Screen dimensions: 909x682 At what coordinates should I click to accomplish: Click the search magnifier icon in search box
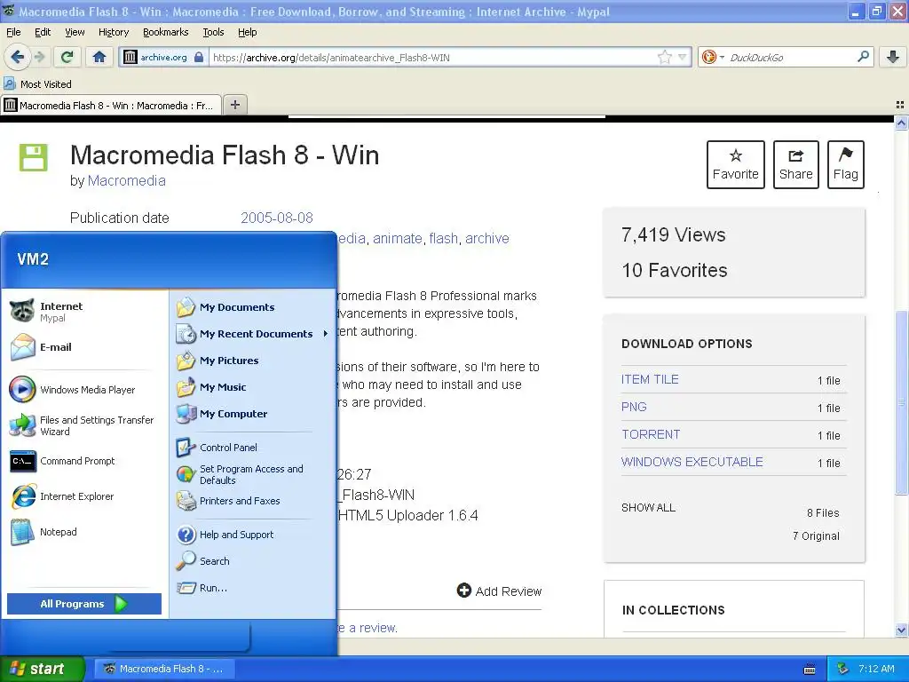point(863,56)
